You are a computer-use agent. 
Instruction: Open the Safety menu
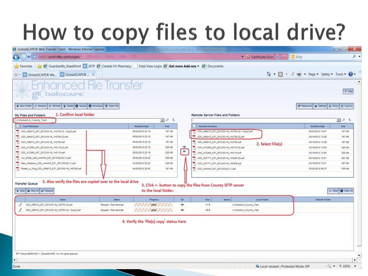pyautogui.click(x=327, y=74)
